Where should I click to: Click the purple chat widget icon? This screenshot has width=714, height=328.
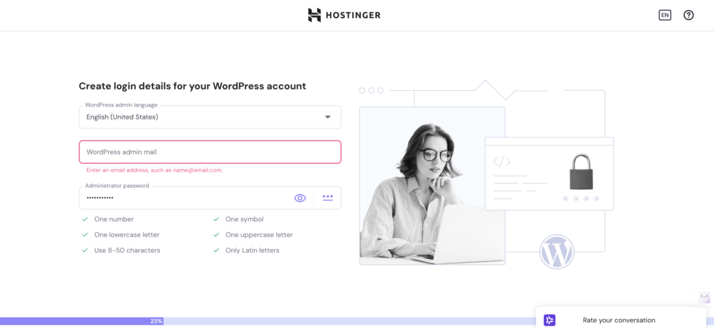pos(549,320)
